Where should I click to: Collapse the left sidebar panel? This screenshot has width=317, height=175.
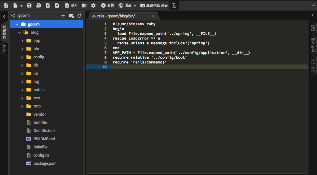tap(4, 16)
